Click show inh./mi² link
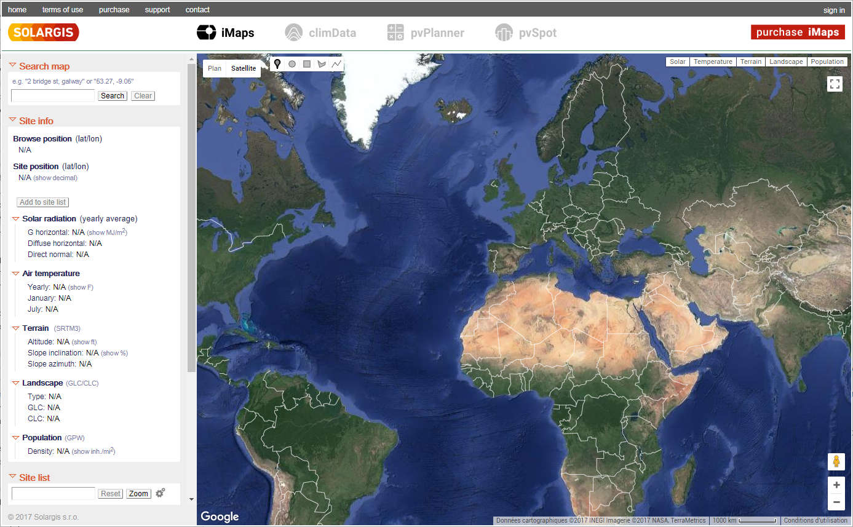The image size is (853, 527). [x=93, y=451]
